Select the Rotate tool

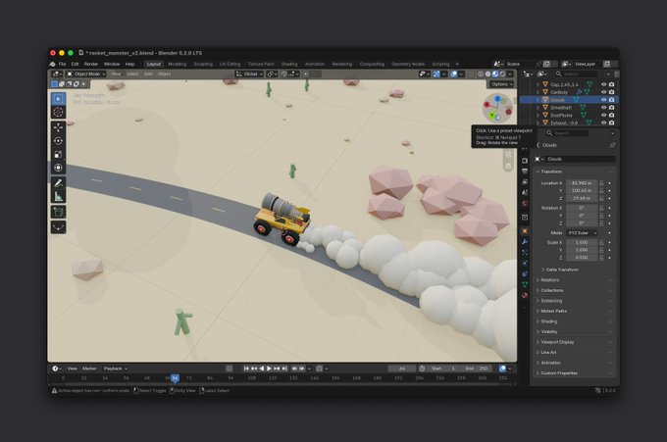(58, 141)
